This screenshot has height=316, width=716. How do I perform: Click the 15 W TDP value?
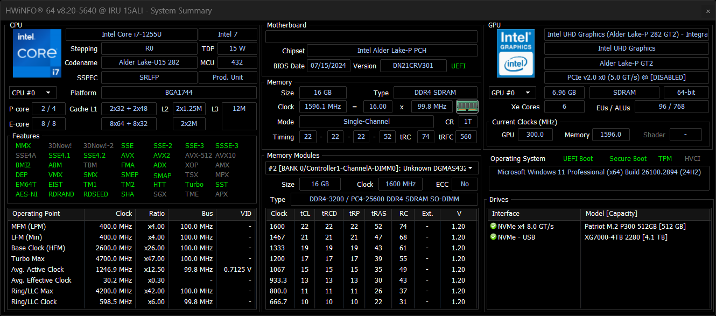point(237,48)
